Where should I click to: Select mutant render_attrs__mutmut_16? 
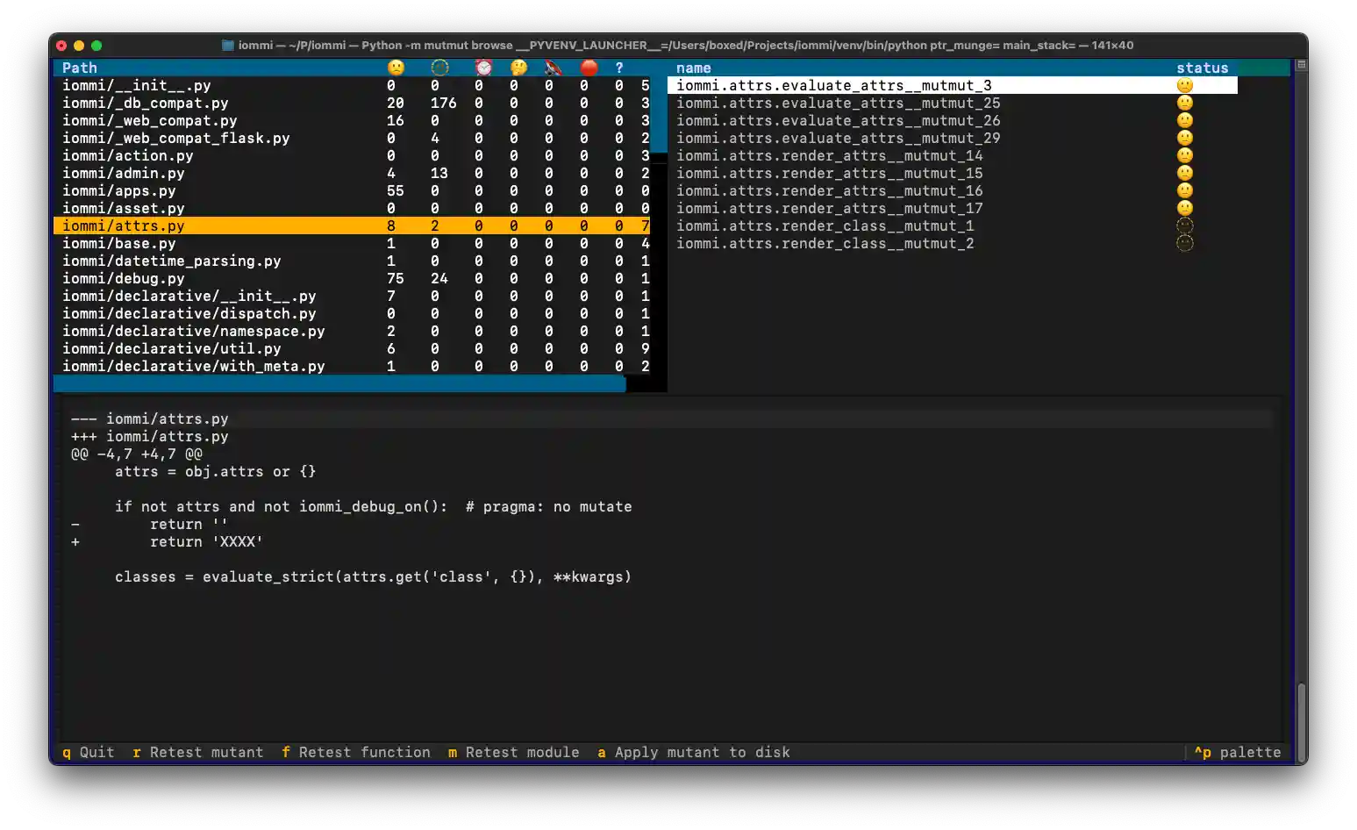pos(829,190)
